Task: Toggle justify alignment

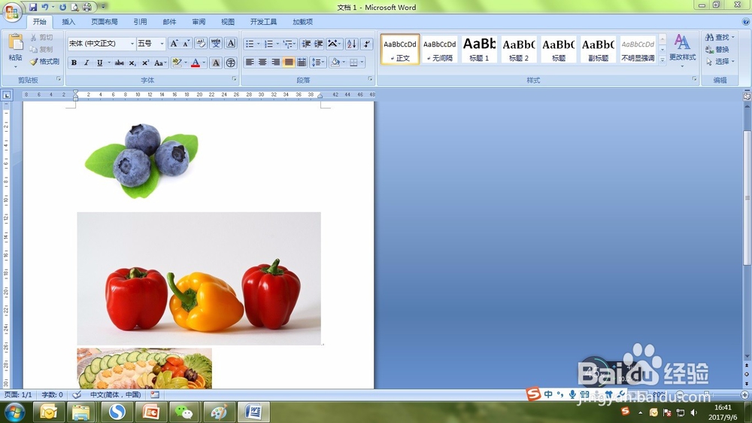Action: pos(288,62)
